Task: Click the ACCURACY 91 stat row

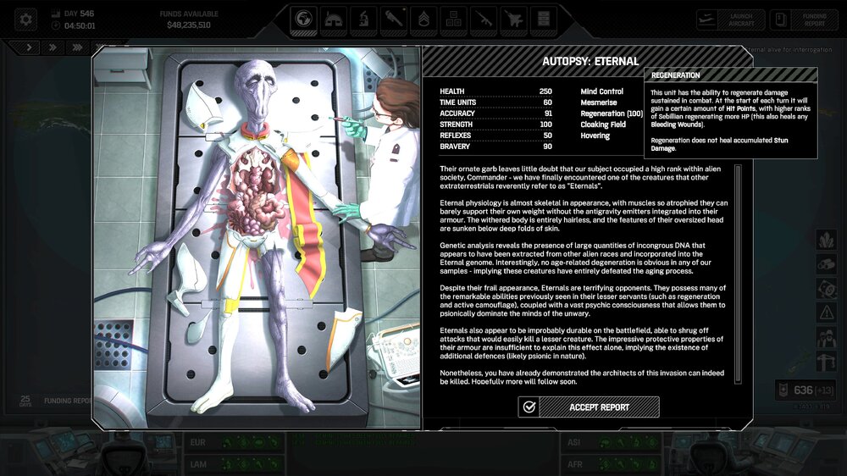Action: click(x=495, y=113)
